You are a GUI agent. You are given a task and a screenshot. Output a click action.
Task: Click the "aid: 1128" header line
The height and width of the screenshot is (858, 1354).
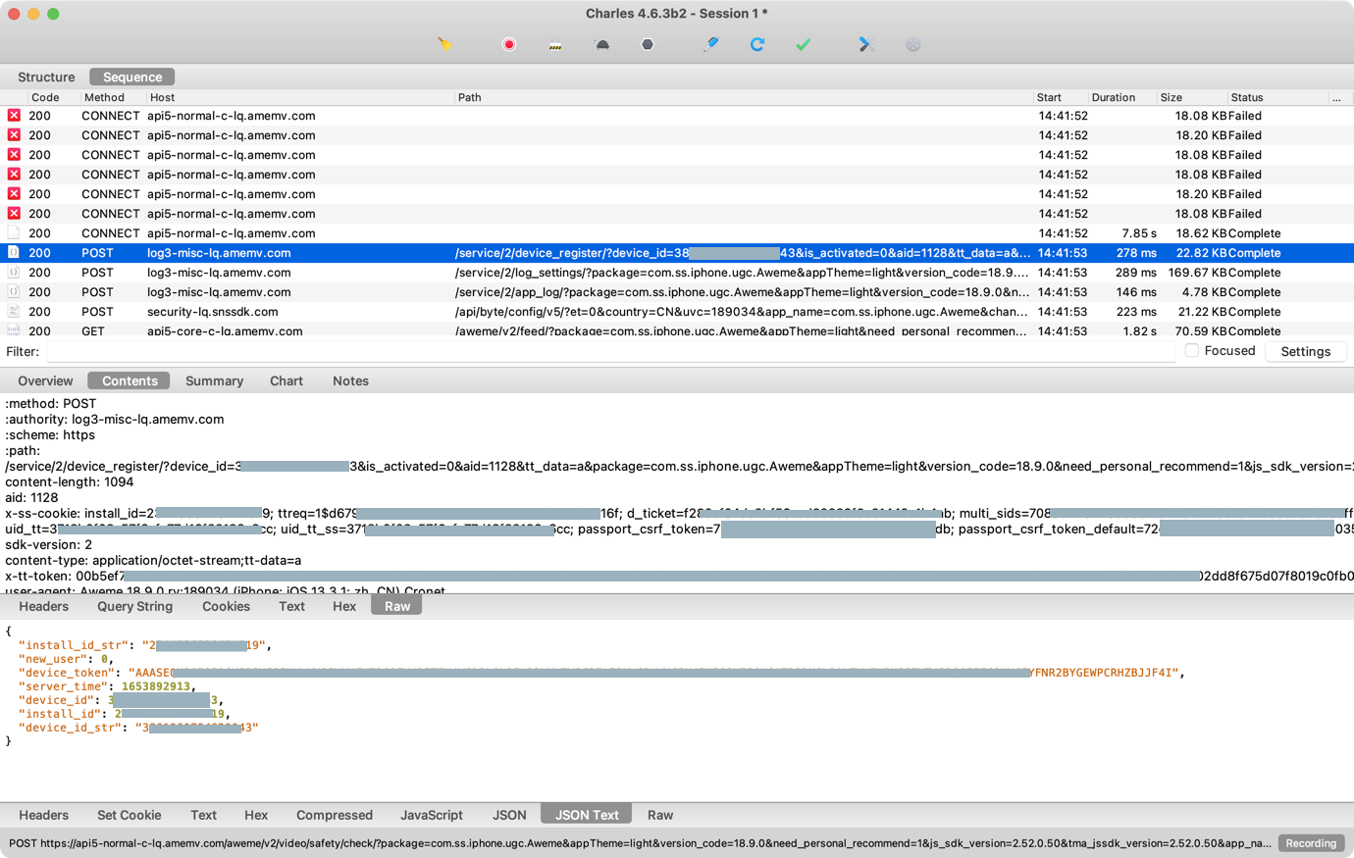click(x=31, y=497)
